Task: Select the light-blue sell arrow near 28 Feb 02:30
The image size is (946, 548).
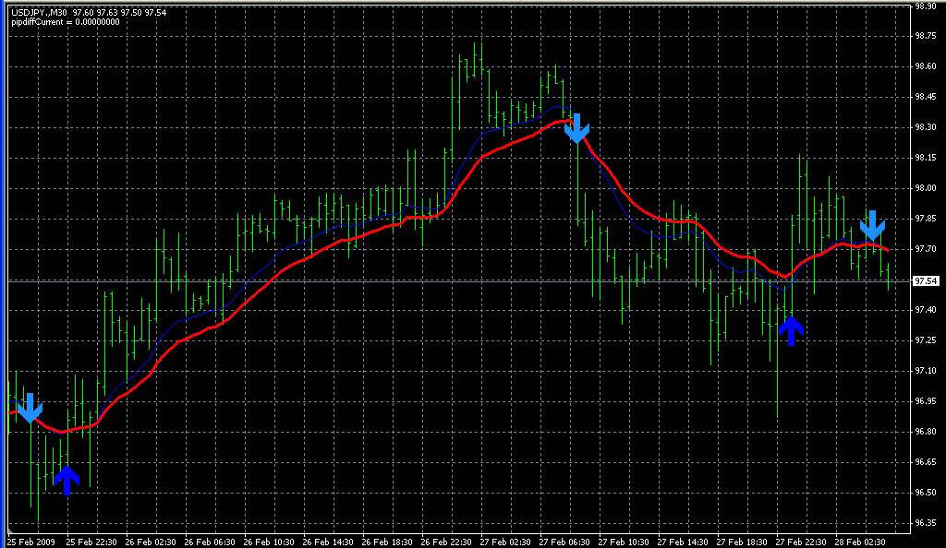Action: [x=872, y=226]
